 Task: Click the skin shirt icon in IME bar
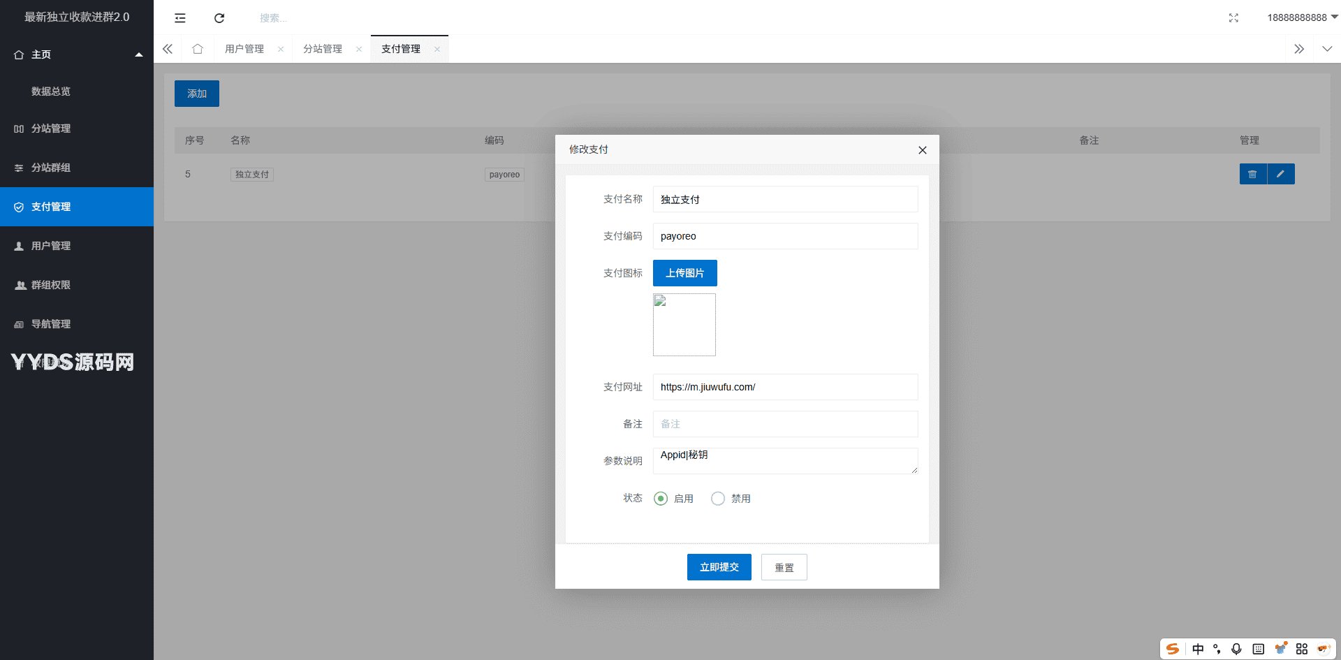(1281, 649)
